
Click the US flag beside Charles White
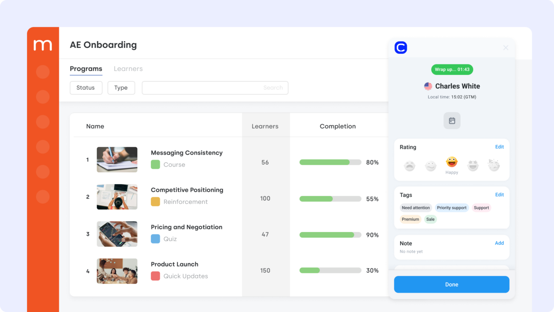(428, 86)
